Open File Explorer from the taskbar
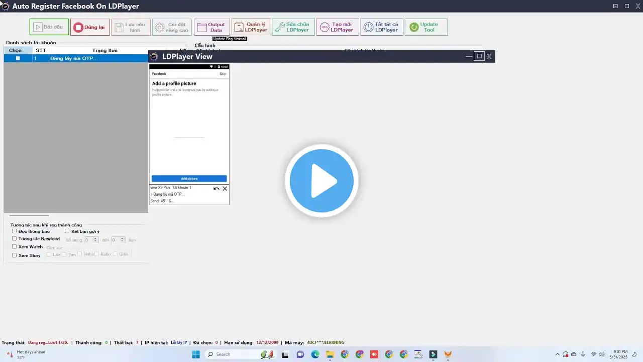 click(x=330, y=354)
